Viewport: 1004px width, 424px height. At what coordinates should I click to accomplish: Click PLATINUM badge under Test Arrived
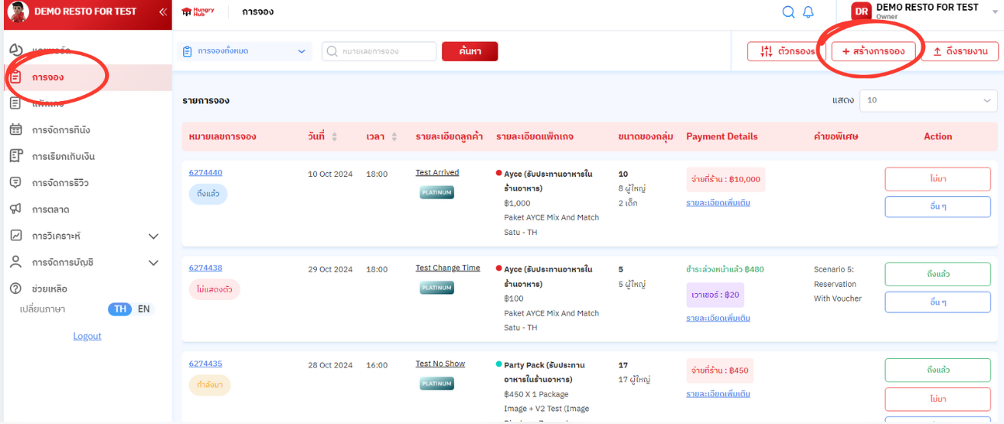tap(437, 192)
